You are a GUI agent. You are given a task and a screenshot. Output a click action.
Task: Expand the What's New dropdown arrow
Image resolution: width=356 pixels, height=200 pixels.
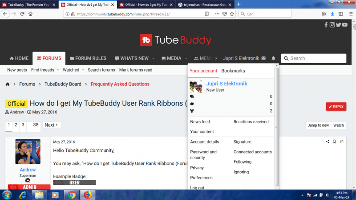[x=154, y=58]
